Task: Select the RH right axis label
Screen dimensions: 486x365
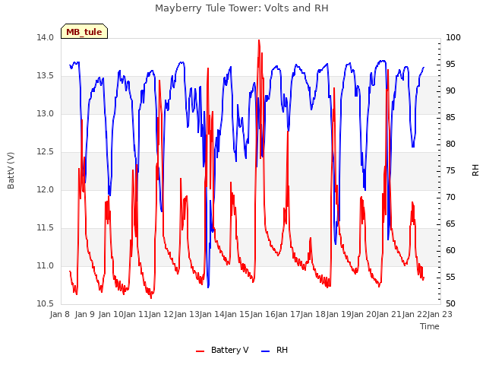Action: (475, 170)
